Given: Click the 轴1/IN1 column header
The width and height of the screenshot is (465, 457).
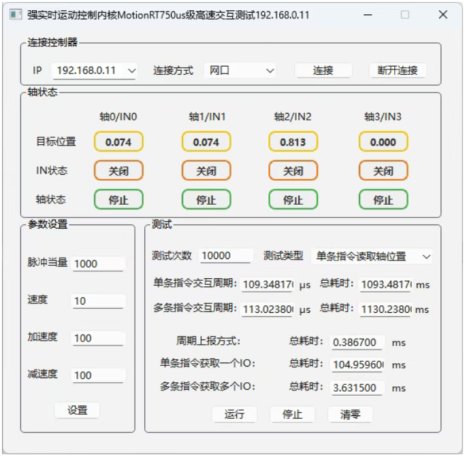Looking at the screenshot, I should (x=207, y=117).
